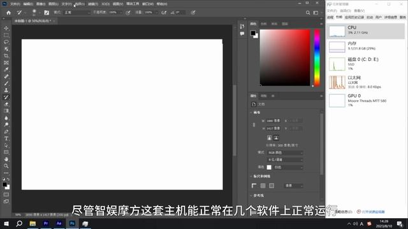Toggle rulers icon in Properties panel
The image size is (408, 229).
[254, 186]
